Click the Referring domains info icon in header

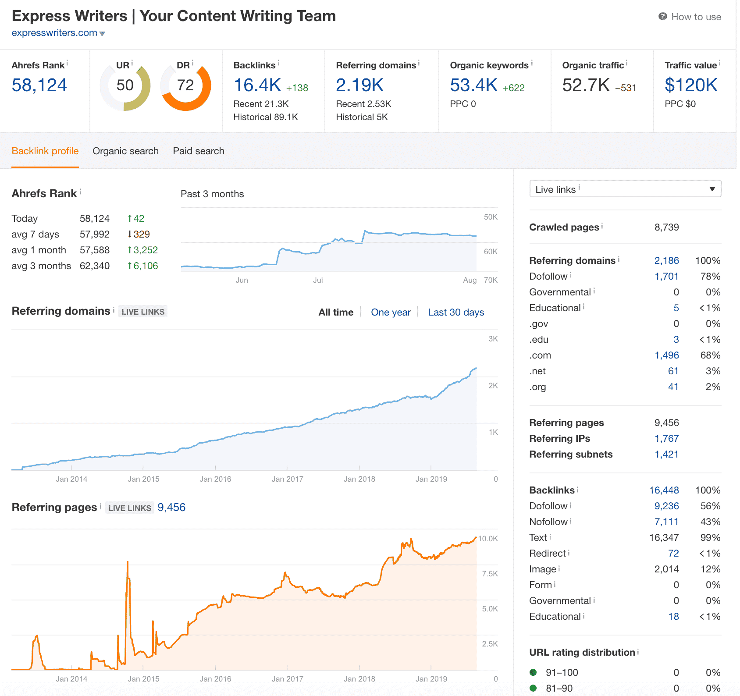(419, 63)
